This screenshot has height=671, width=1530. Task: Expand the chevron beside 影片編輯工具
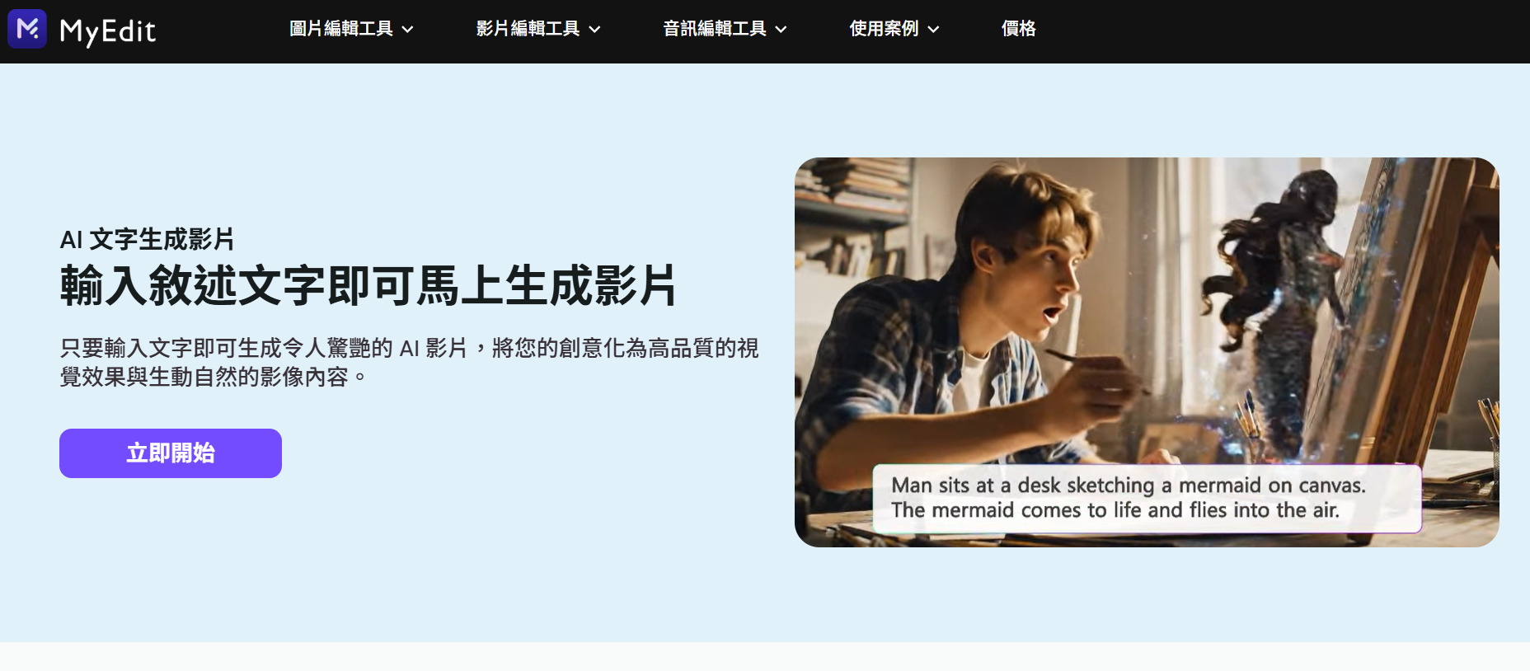594,30
